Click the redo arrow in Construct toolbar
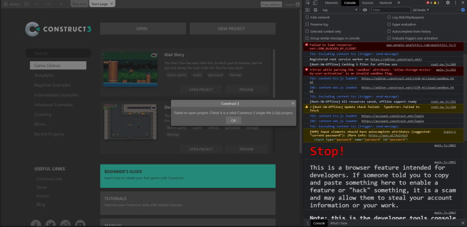Viewport: 467px width, 227px height. point(48,4)
